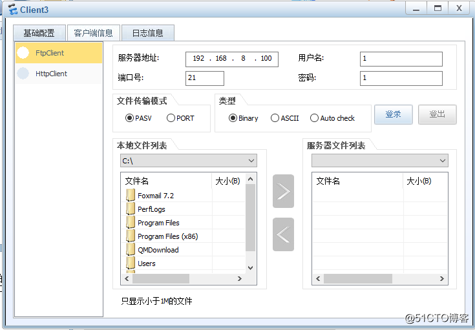Switch to the 客户端信息 tab
The image size is (475, 330).
pyautogui.click(x=93, y=33)
